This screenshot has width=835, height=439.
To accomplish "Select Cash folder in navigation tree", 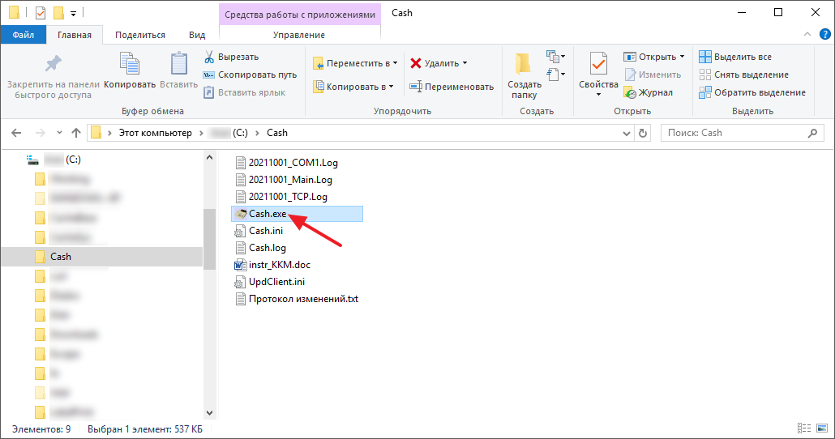I will [x=101, y=257].
